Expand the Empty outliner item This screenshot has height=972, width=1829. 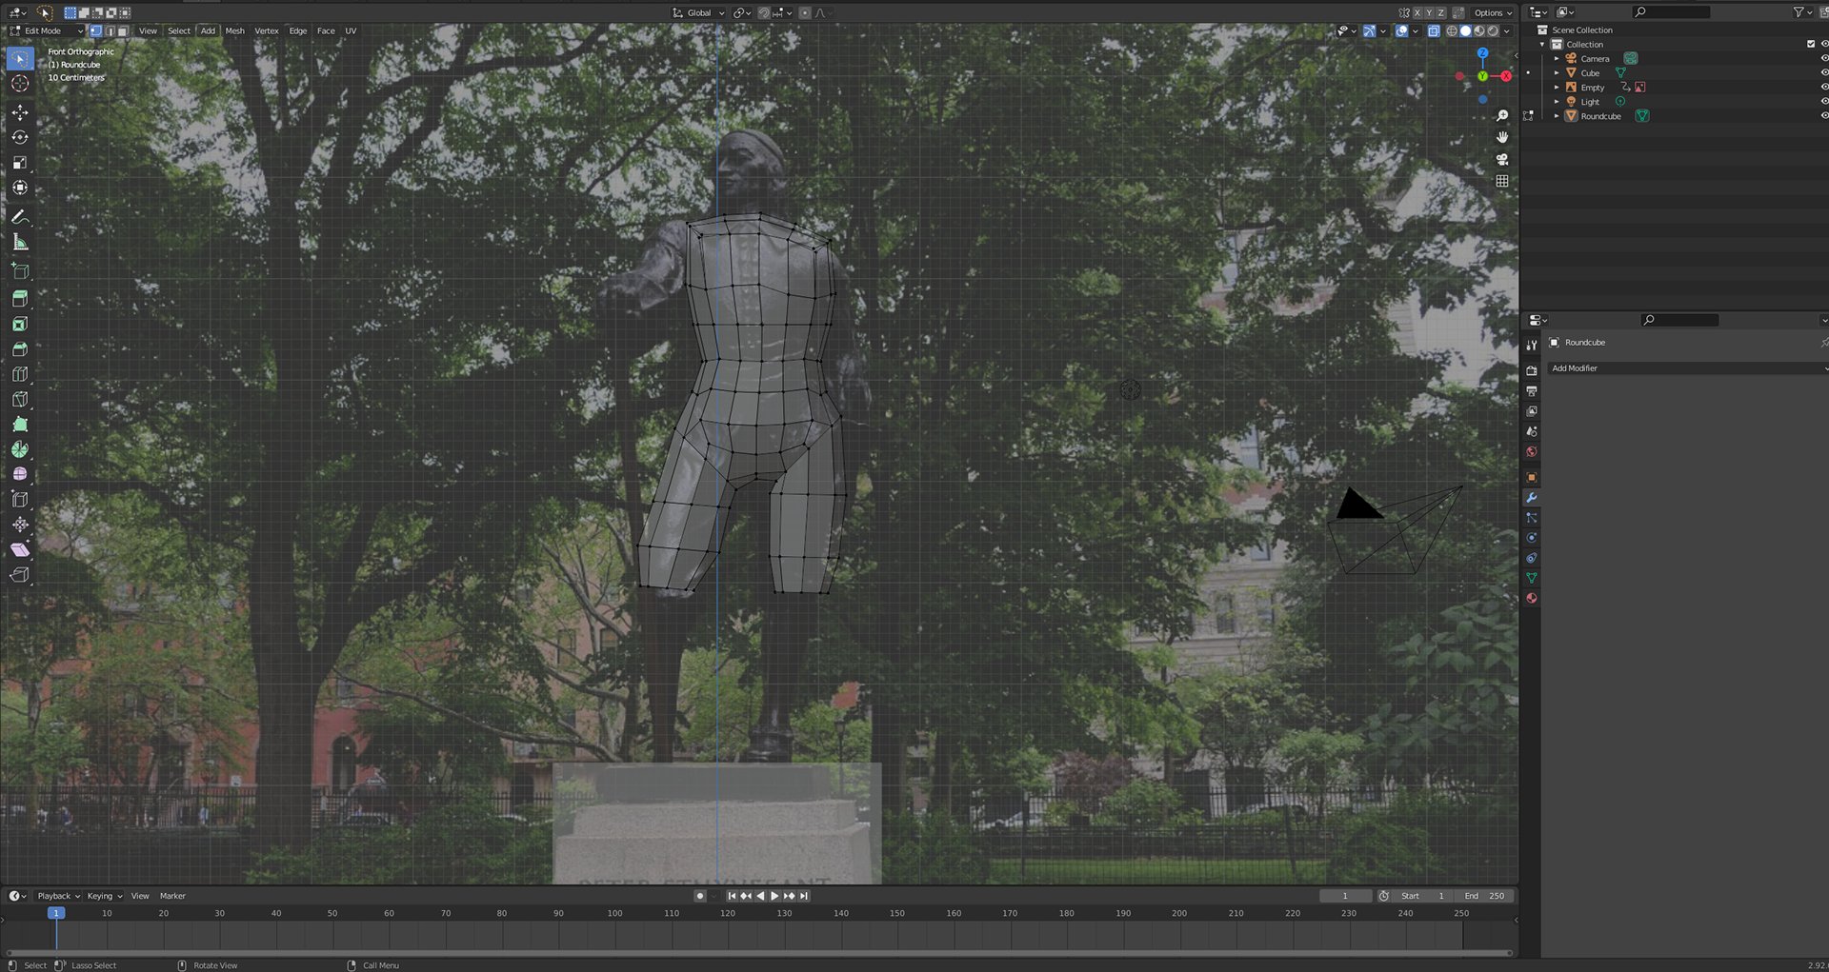(x=1557, y=87)
